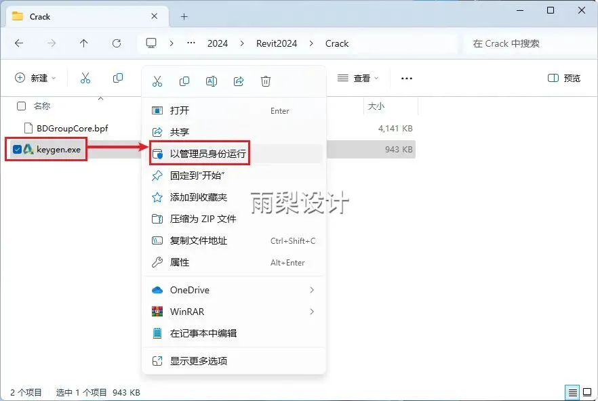Click the breadcrumb chevron after Revit2024
This screenshot has width=598, height=401.
(312, 43)
